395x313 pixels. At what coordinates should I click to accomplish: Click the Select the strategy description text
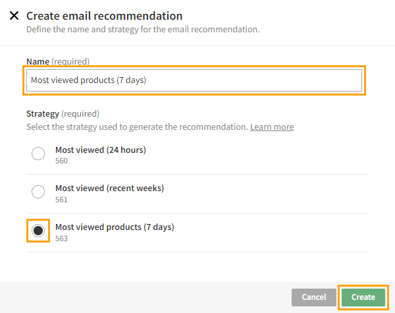tap(136, 127)
